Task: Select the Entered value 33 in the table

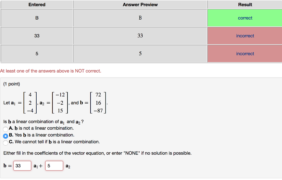Action: (37, 35)
